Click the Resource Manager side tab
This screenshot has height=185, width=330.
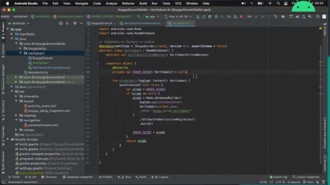coord(3,79)
